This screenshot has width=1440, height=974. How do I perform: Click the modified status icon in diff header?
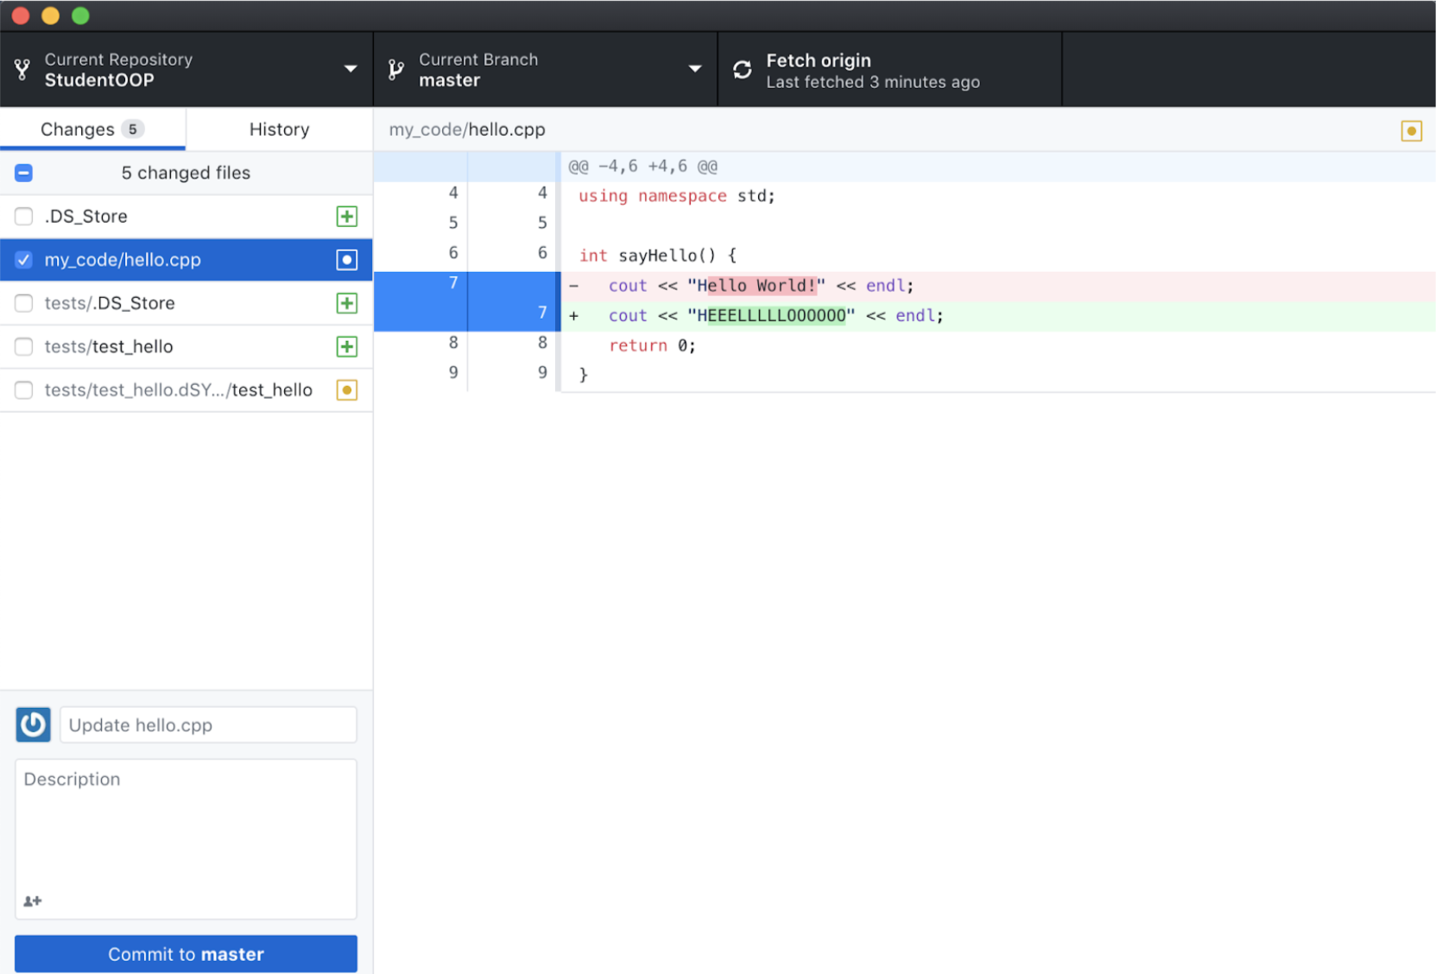(x=1412, y=131)
